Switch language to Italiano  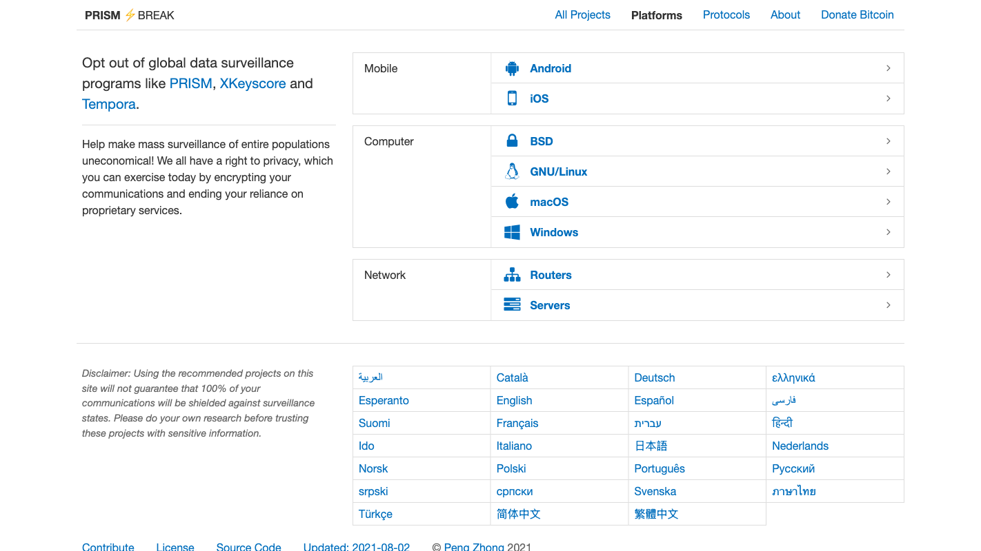[514, 446]
